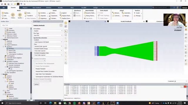The image size is (188, 105).
Task: Click Delete zones
Action: (52, 13)
